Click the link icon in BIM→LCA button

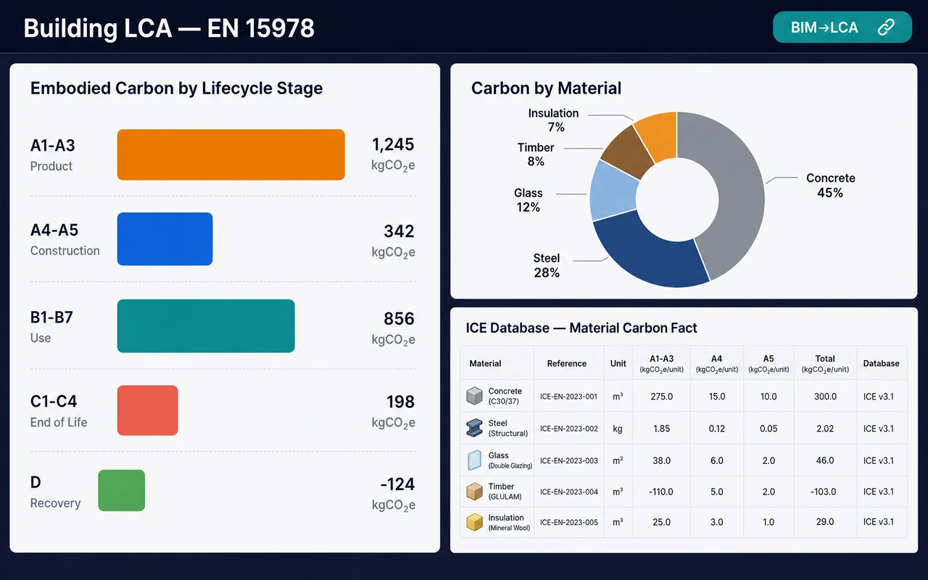[885, 28]
